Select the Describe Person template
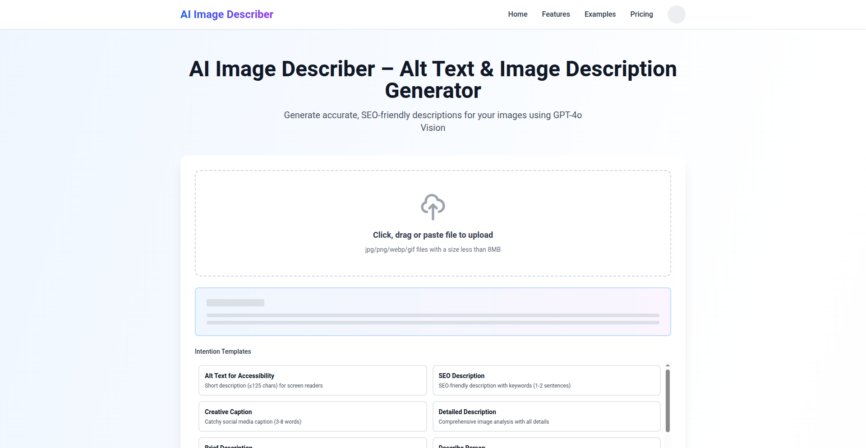The height and width of the screenshot is (448, 866). (546, 444)
